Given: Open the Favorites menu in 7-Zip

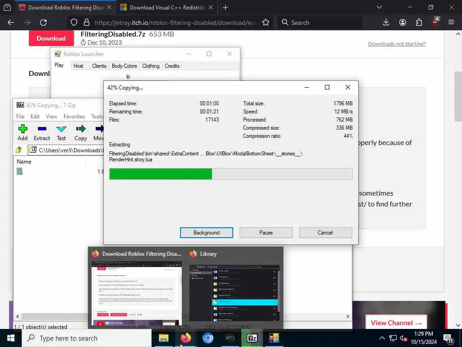Looking at the screenshot, I should pyautogui.click(x=74, y=117).
